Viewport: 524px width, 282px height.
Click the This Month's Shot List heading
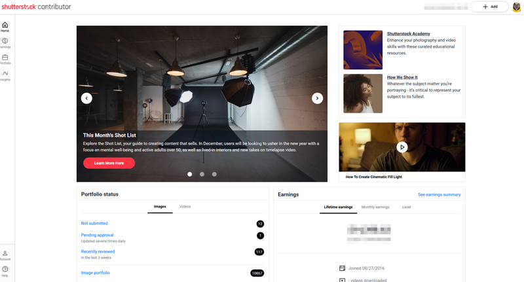point(109,135)
